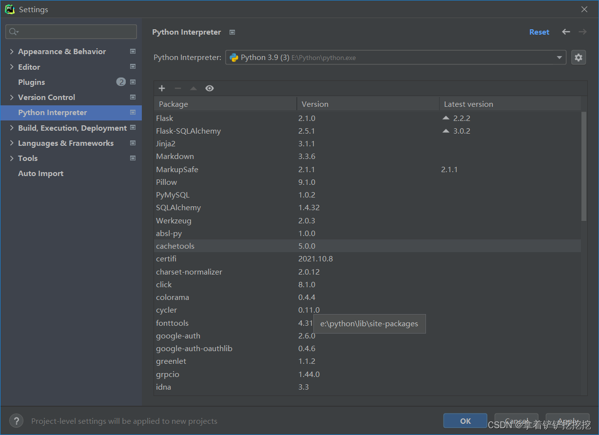Viewport: 599px width, 435px height.
Task: Click the Package column header
Action: (x=226, y=104)
